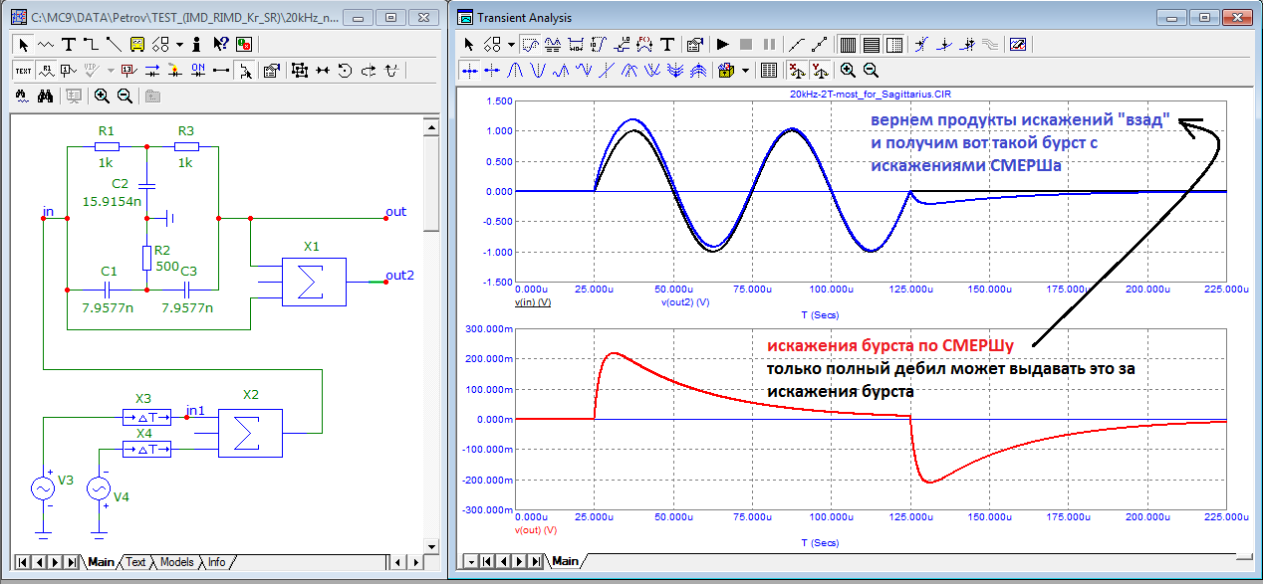Toggle horizontal grid lines in plot

[871, 44]
